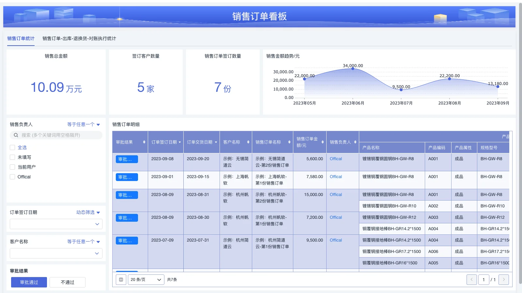Click the 22,000.00 data point for 2023年05月
This screenshot has height=293, width=522.
point(304,79)
